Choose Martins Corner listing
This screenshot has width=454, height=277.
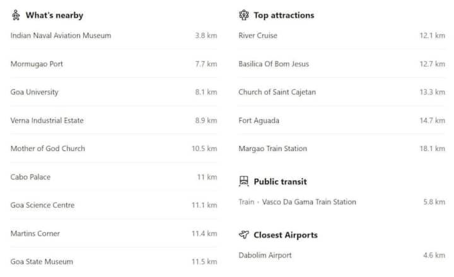point(113,234)
